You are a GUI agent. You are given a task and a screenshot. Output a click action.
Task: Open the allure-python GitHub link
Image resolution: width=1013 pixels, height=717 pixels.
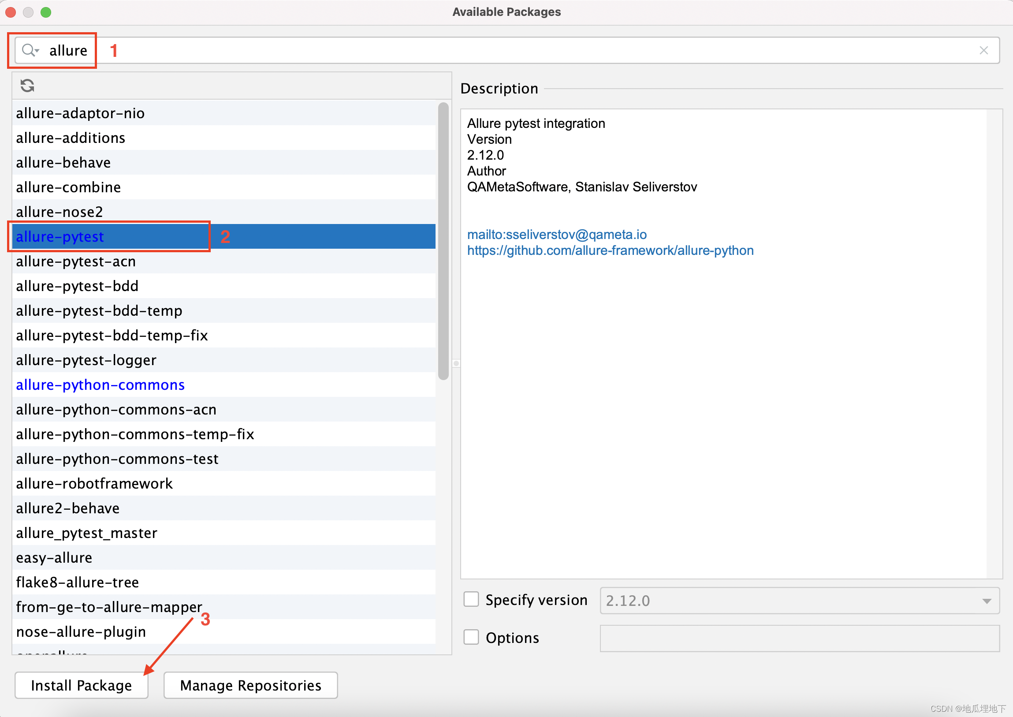click(610, 250)
